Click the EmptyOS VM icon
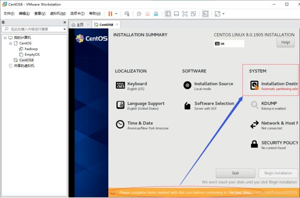This screenshot has width=300, height=198. [x=21, y=54]
